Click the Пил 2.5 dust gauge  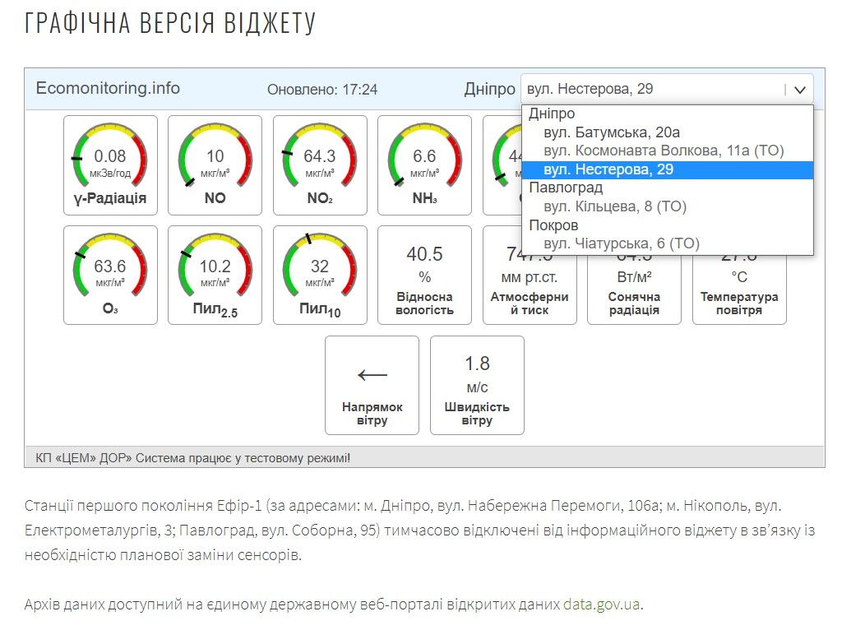click(215, 275)
